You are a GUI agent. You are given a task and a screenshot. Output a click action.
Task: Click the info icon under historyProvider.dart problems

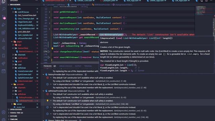[x=47, y=84]
